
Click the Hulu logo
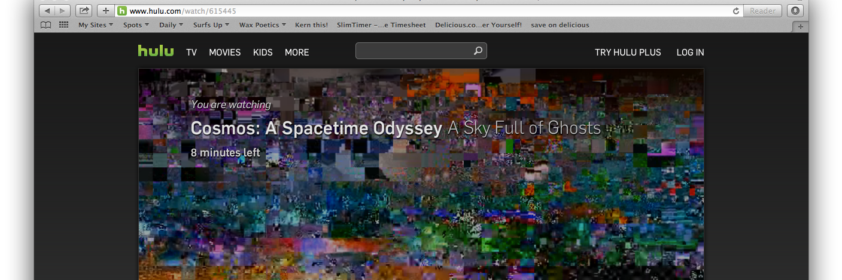point(156,51)
